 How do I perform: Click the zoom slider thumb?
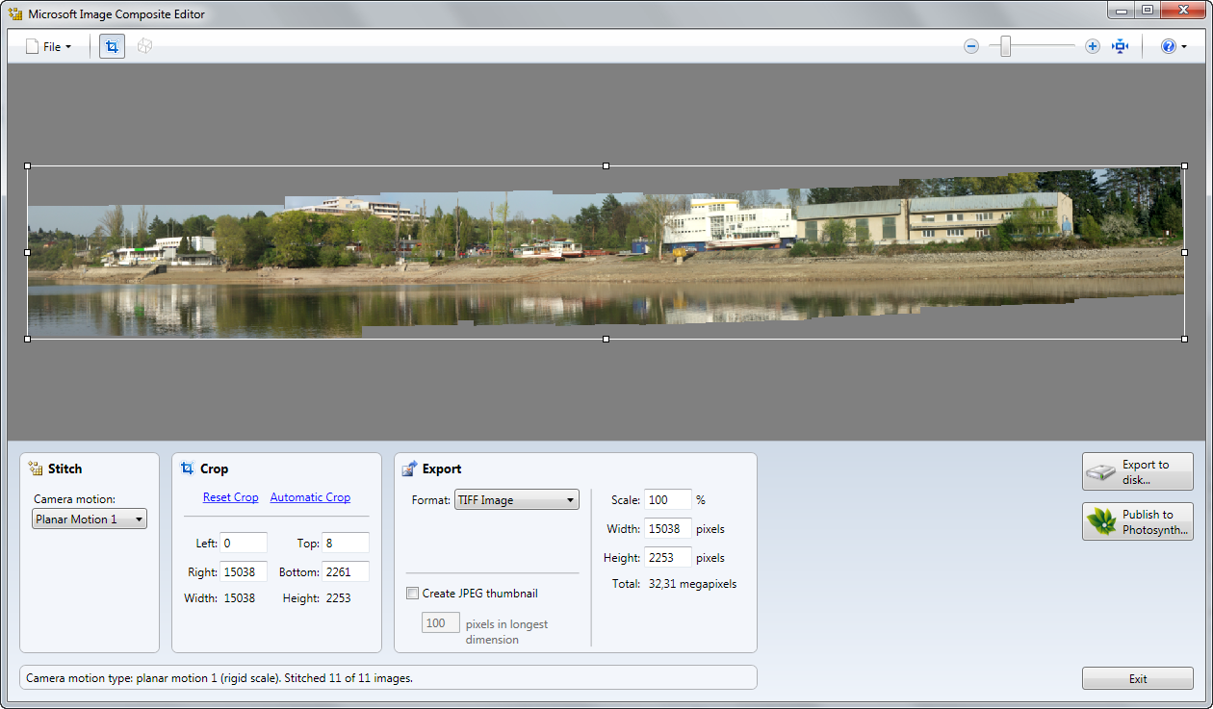1005,46
